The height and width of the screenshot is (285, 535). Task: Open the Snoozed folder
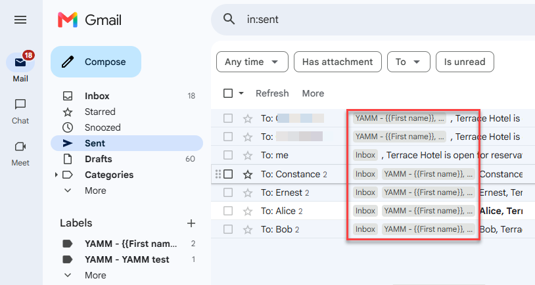[127, 127]
